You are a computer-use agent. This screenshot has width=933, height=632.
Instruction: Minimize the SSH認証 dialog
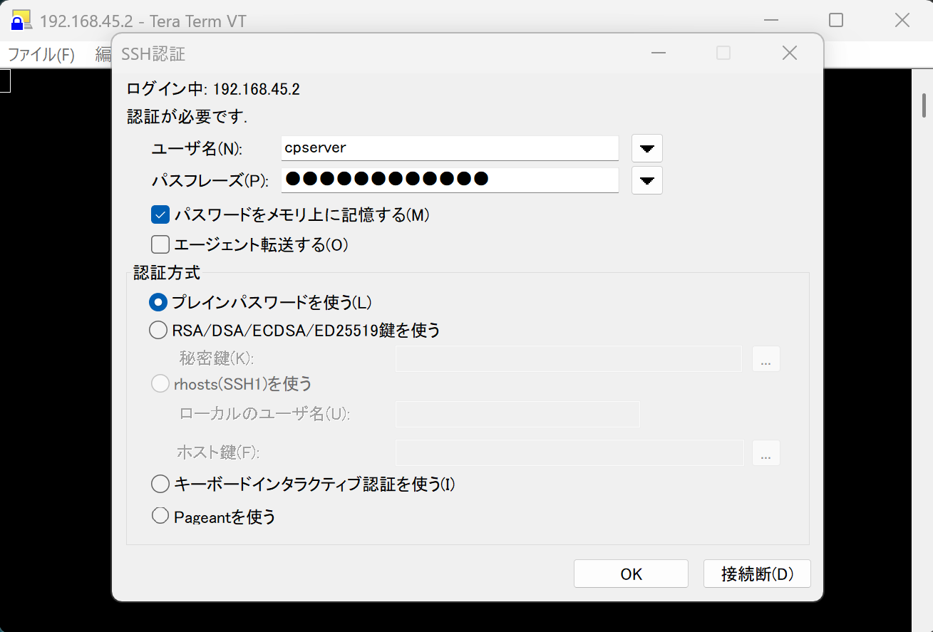(658, 53)
